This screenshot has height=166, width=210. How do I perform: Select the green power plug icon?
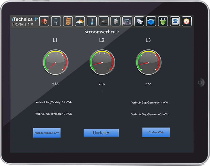163,22
